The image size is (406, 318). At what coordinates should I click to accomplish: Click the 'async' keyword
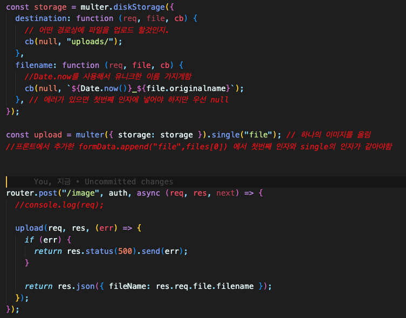click(x=148, y=193)
